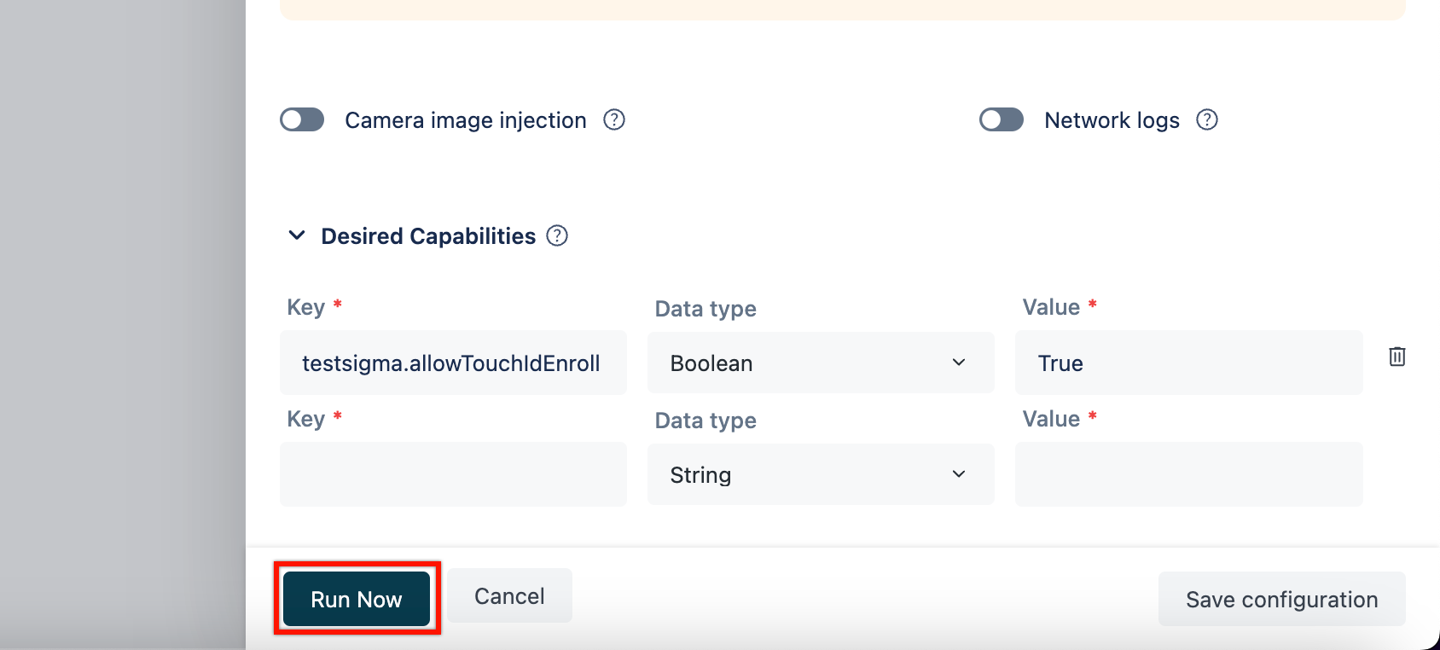Screen dimensions: 1440x650
Task: Click the value field showing True
Action: tap(1188, 363)
